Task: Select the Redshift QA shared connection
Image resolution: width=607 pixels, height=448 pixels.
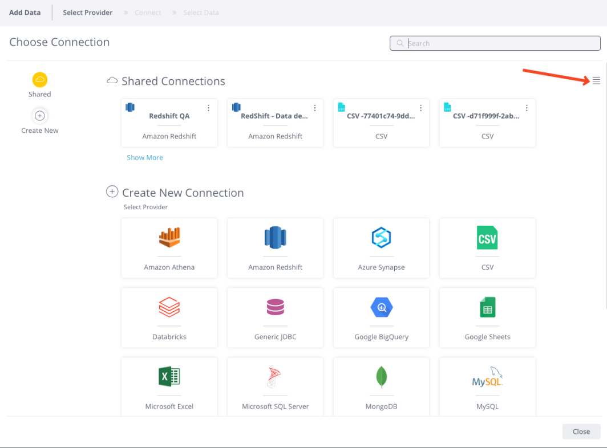Action: pyautogui.click(x=169, y=123)
